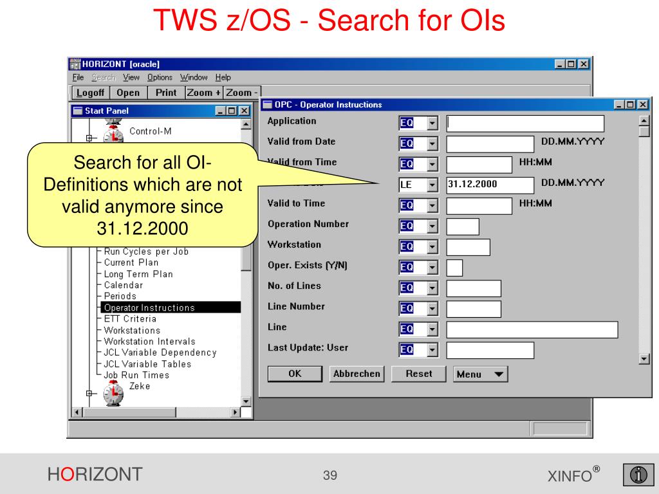Click the Line Number input field

click(x=474, y=309)
